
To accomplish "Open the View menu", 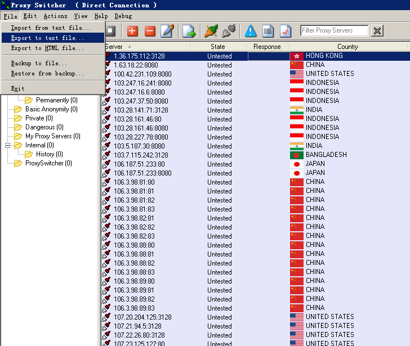I will (81, 16).
